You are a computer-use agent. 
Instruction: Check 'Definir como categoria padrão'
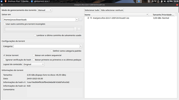tap(51, 51)
